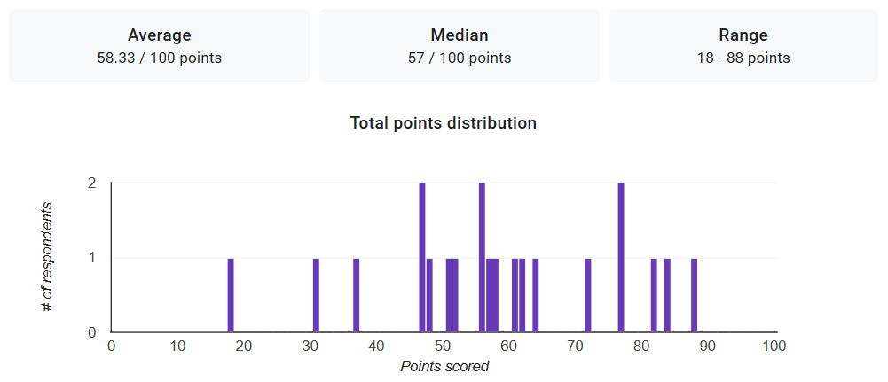Click the '# of respondents' y-axis label
Screen dimensions: 888x382
(x=47, y=257)
